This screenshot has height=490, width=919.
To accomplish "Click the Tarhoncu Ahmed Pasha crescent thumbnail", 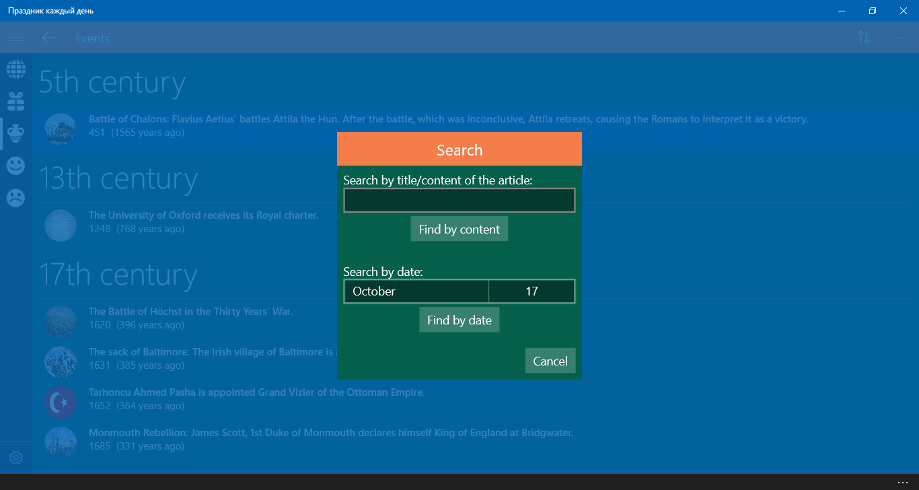I will (61, 402).
